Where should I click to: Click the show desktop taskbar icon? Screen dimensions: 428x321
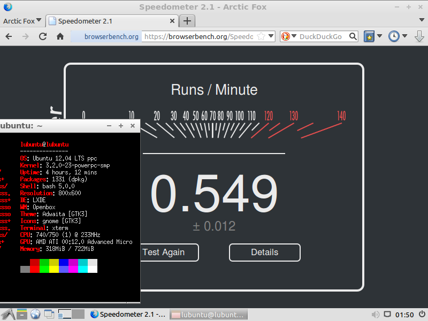[x=49, y=315]
